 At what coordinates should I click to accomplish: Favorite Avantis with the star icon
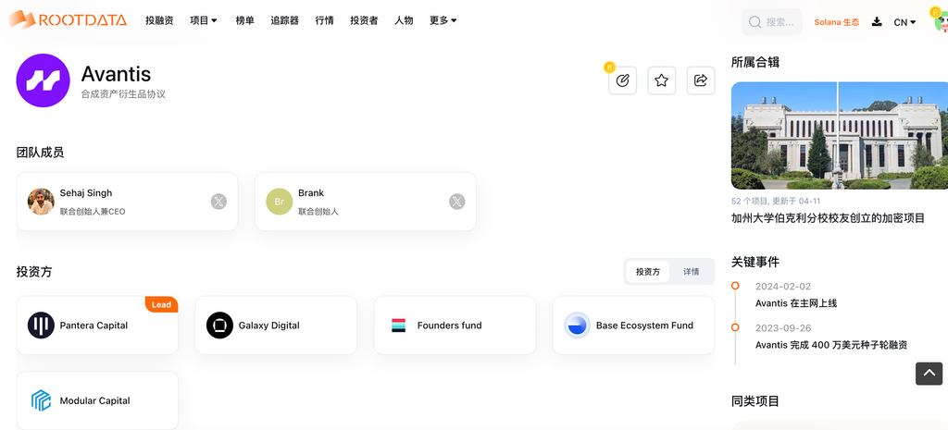point(661,80)
